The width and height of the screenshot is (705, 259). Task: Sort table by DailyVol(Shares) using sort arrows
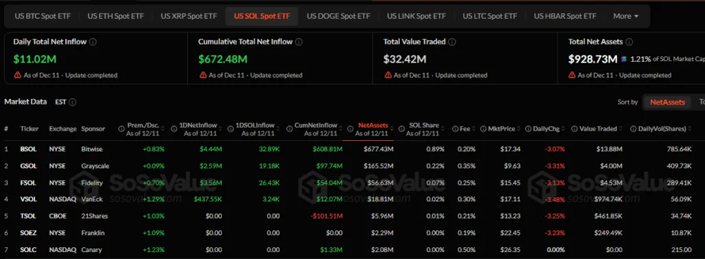click(690, 129)
